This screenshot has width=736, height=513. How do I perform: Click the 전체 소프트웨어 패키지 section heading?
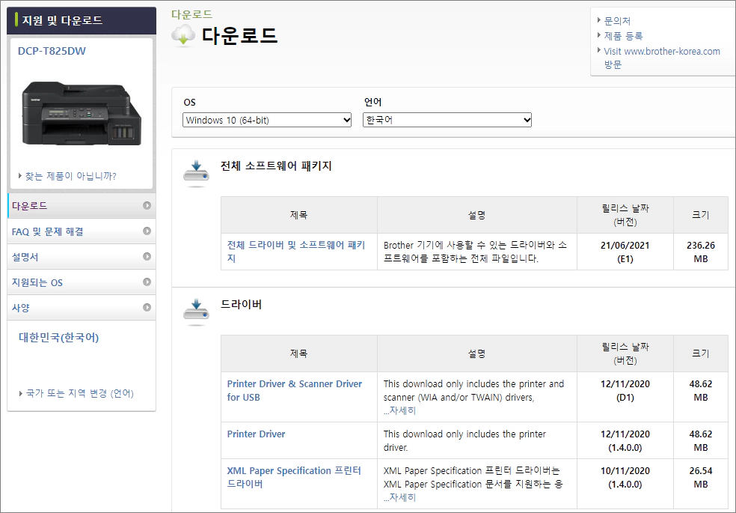(x=276, y=166)
